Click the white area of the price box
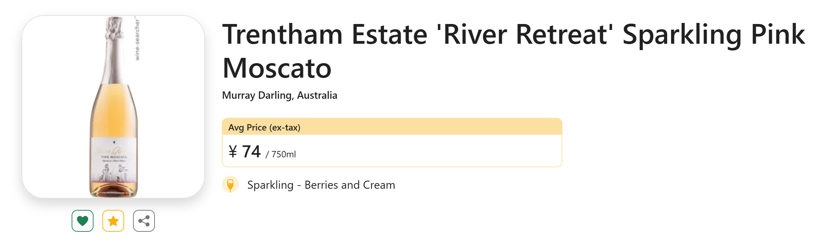821x248 pixels. (x=423, y=151)
